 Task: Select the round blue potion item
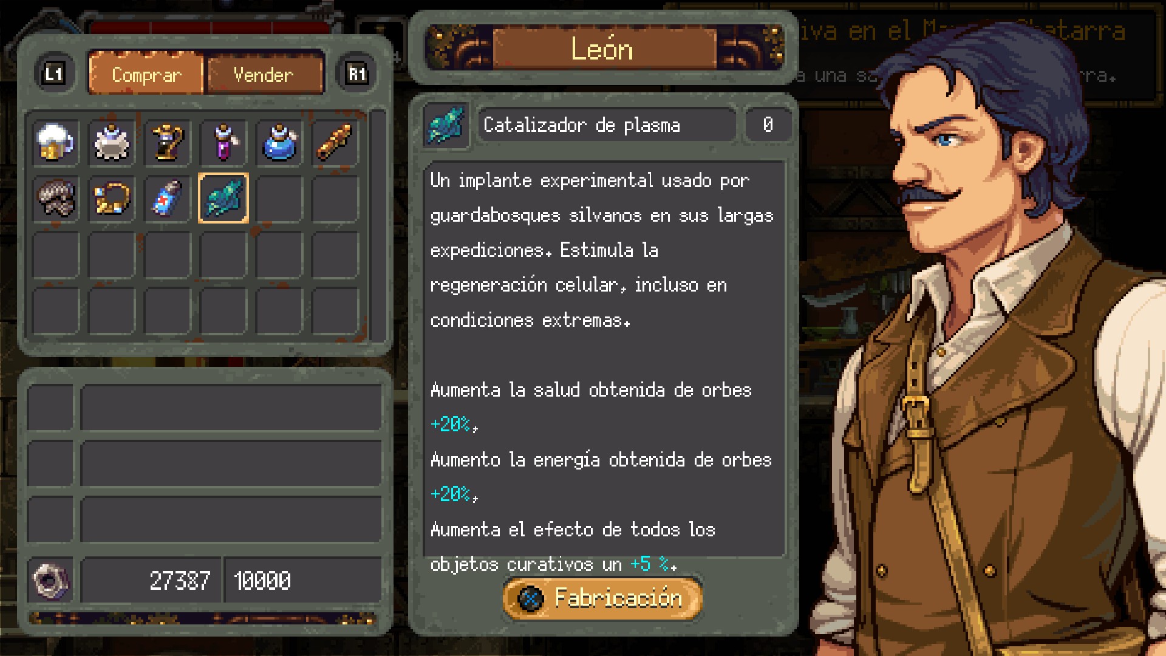pyautogui.click(x=279, y=143)
